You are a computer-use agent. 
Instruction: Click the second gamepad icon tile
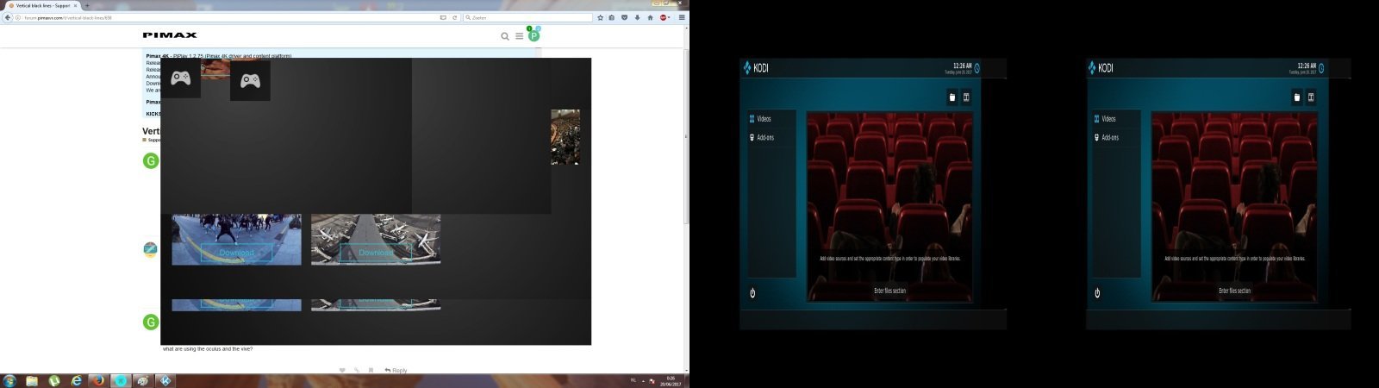(x=250, y=80)
